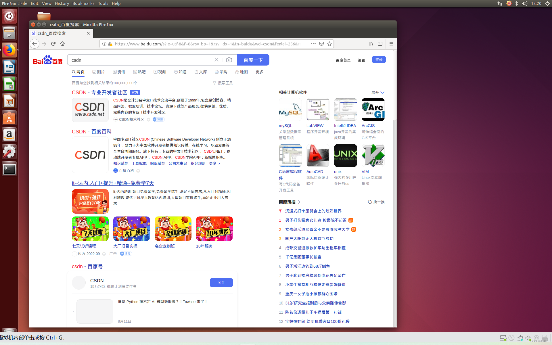Open the VIM related software thumbnail
Image resolution: width=552 pixels, height=345 pixels.
pos(373,156)
